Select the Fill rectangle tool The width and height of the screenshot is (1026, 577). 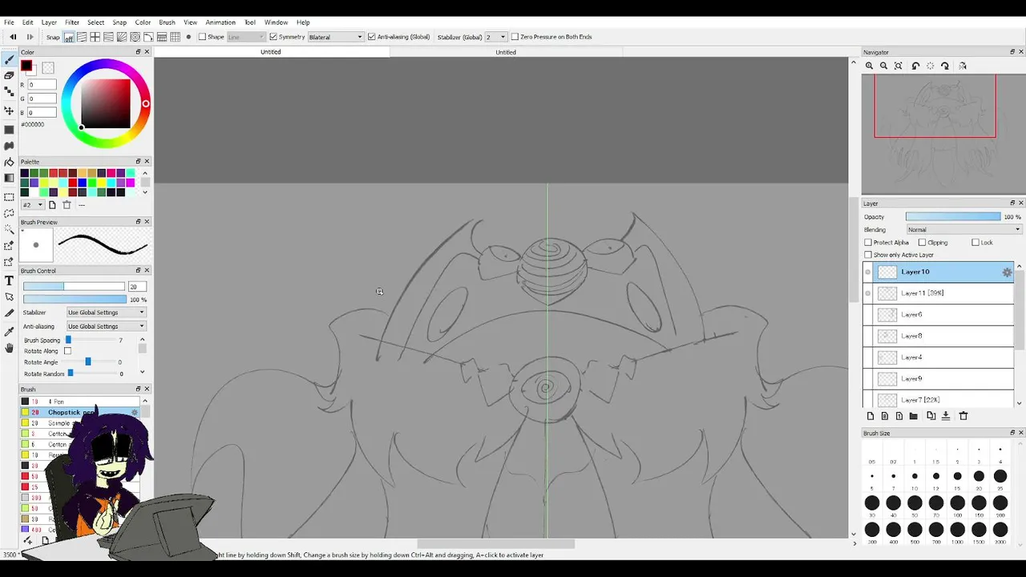(x=9, y=129)
